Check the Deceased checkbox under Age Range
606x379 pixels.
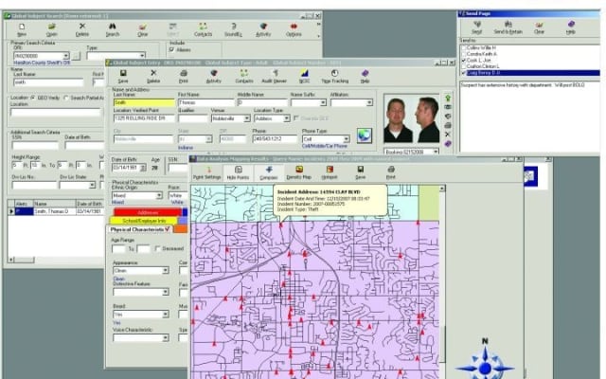point(156,248)
